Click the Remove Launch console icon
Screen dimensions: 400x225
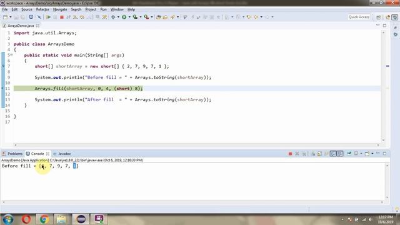point(297,154)
